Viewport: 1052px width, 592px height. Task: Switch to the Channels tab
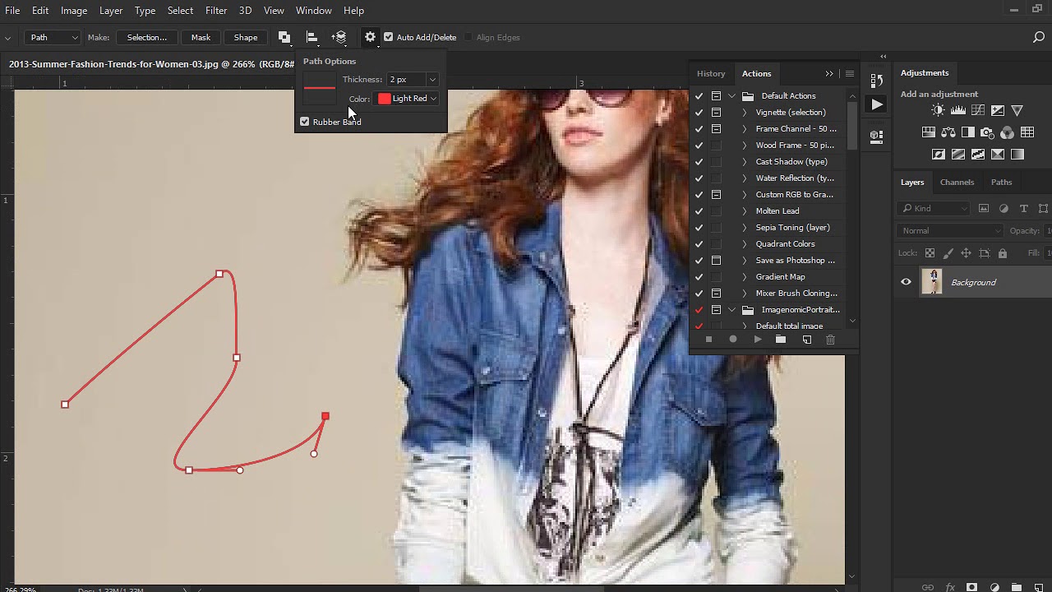pyautogui.click(x=957, y=182)
